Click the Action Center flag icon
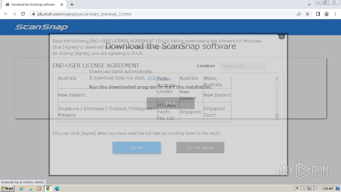341x192 pixels. click(316, 189)
